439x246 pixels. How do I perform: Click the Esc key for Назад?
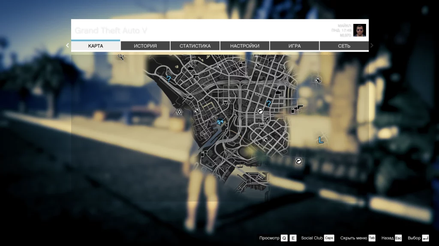click(x=398, y=238)
